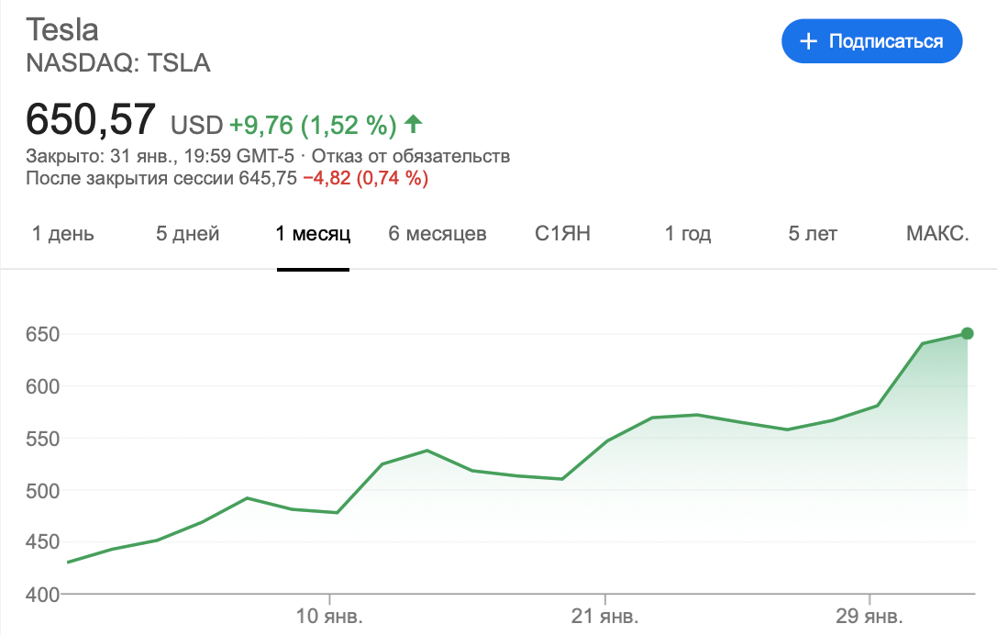Click the Tesla company title

(62, 30)
